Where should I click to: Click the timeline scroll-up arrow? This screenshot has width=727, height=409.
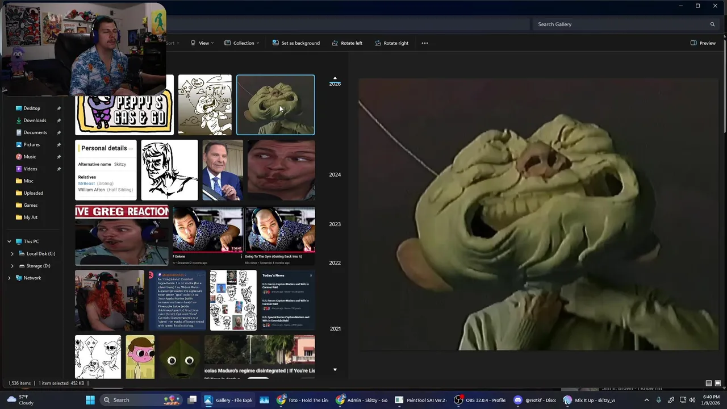(335, 78)
